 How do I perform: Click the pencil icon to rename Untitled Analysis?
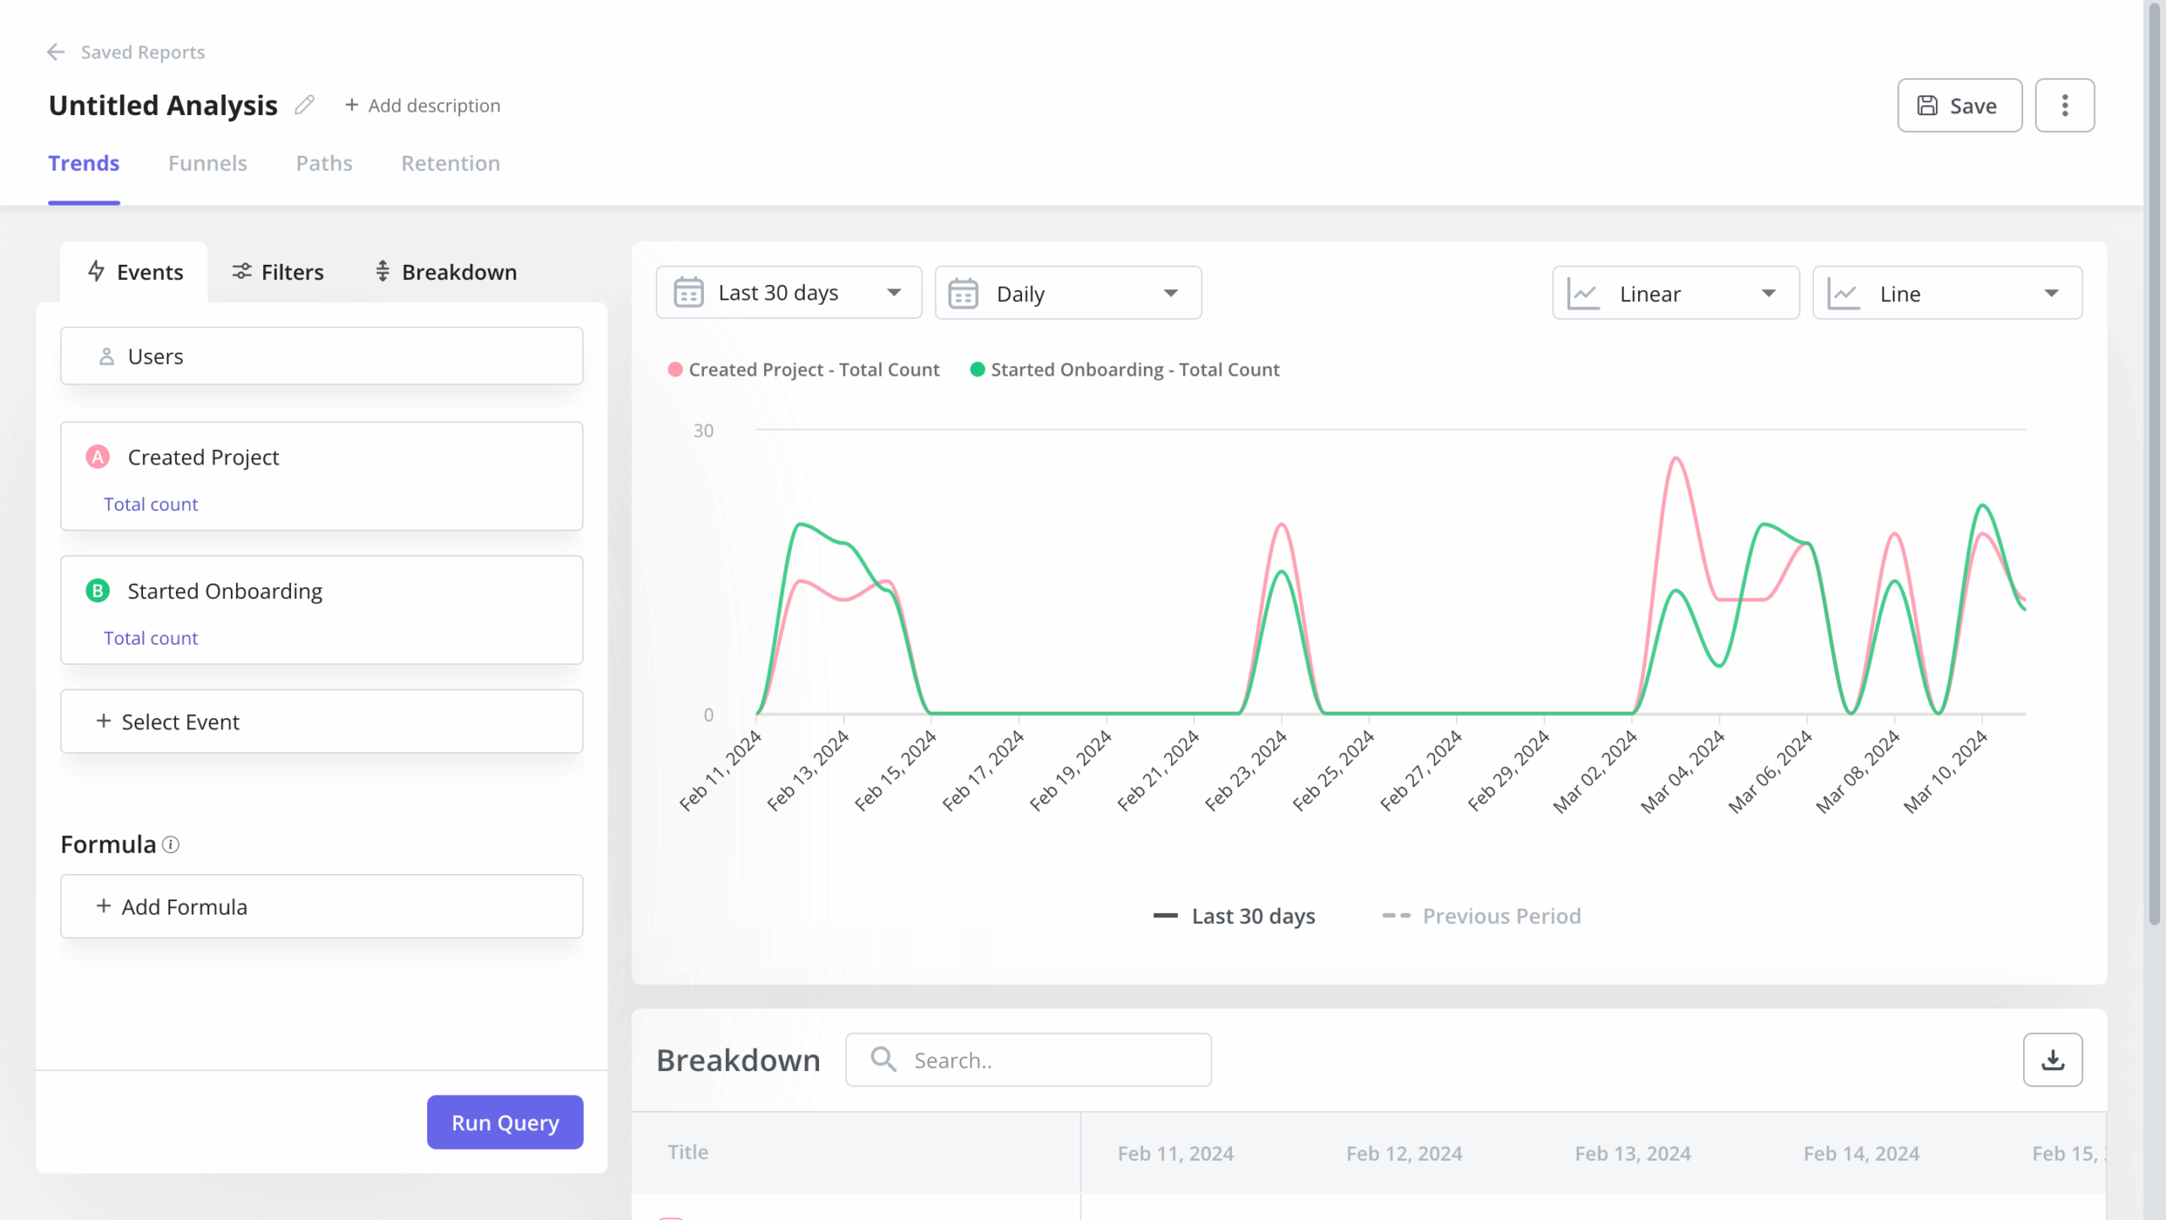coord(305,105)
